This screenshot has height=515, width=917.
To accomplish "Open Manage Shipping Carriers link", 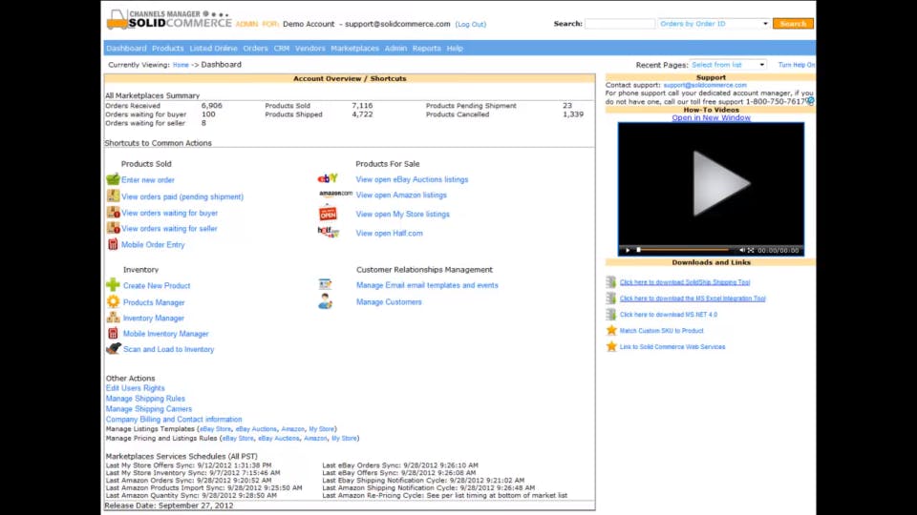I will coord(149,409).
